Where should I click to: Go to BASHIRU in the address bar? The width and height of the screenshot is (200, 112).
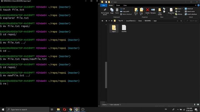click(x=147, y=21)
